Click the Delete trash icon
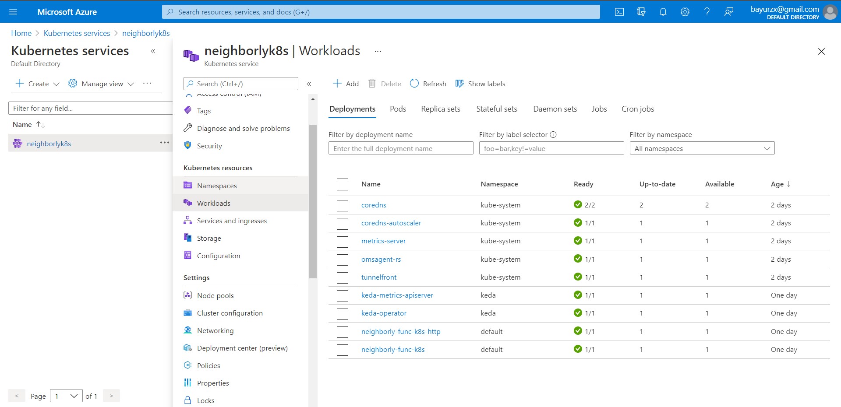 [x=372, y=83]
